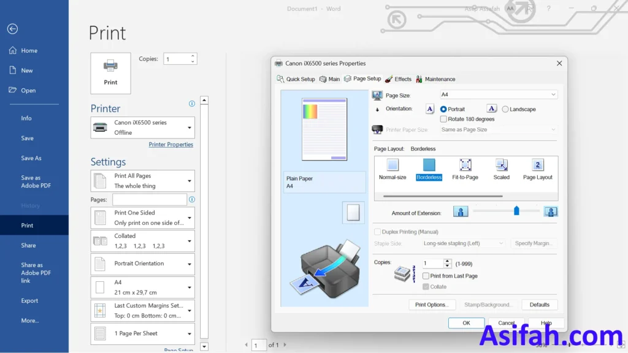Click the printer illustration in the dialog
This screenshot has height=353, width=628.
tap(325, 269)
